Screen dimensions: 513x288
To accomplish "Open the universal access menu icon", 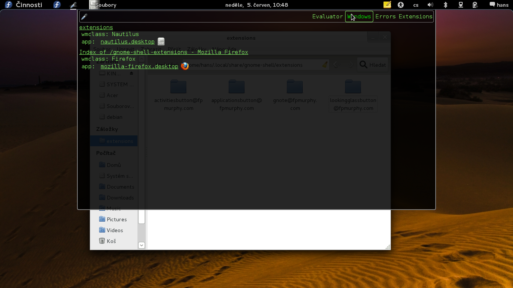I will [401, 5].
